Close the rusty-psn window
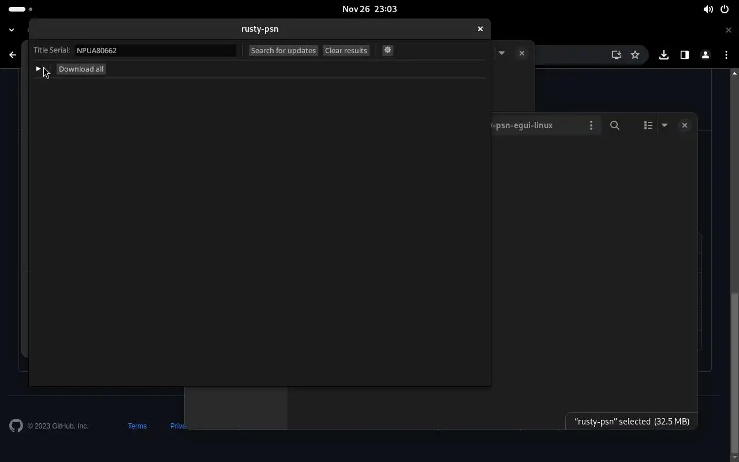This screenshot has width=739, height=462. (480, 29)
